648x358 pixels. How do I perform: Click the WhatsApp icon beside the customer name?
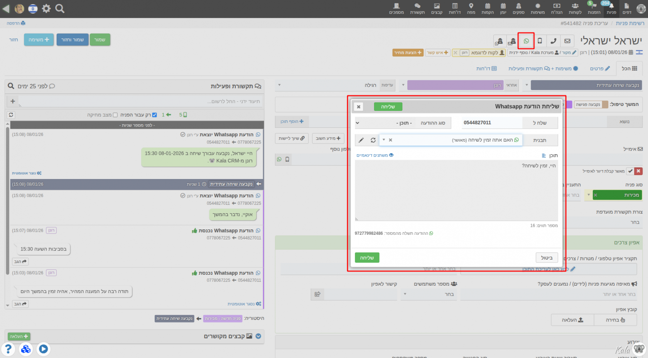(526, 41)
